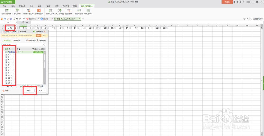The image size is (264, 136).
Task: Switch to the 插入 ribbon tab
Action: (13, 6)
